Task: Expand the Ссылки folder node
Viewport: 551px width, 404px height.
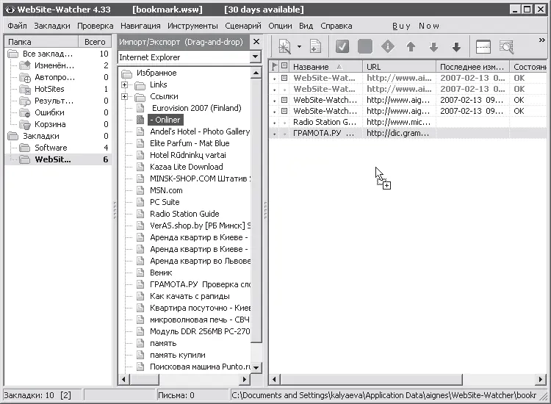Action: [x=125, y=97]
